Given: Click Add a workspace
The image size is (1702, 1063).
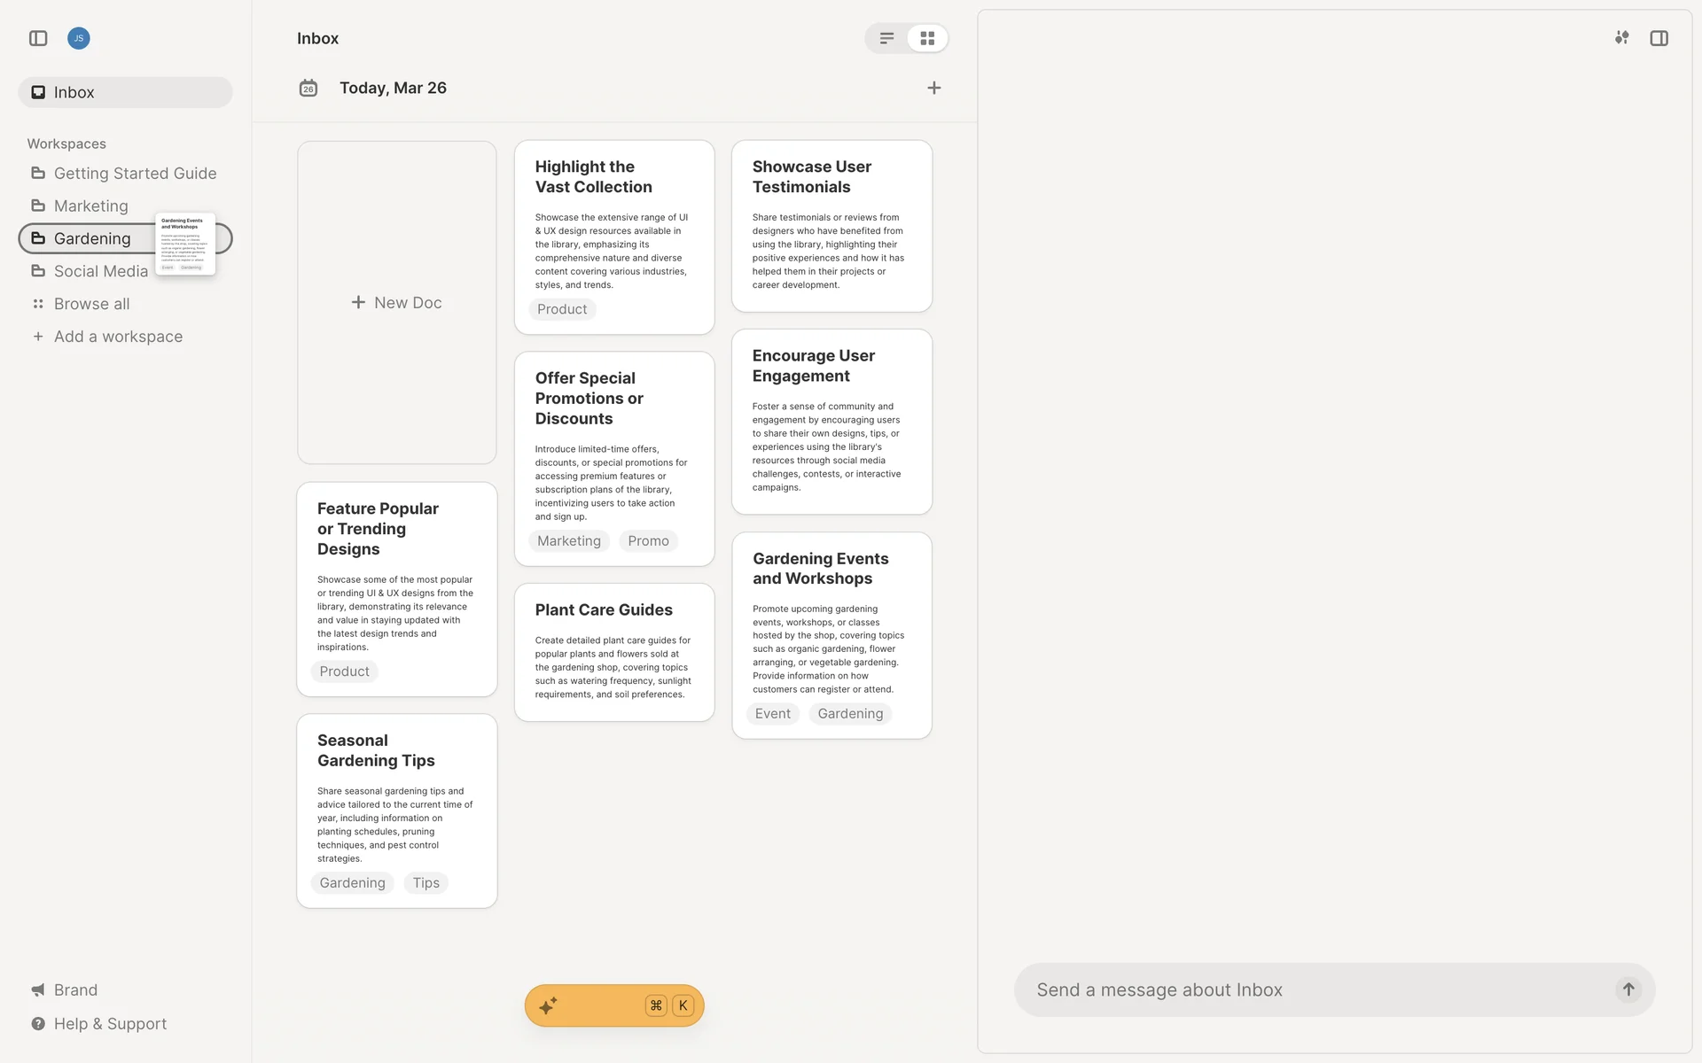Looking at the screenshot, I should coord(118,337).
